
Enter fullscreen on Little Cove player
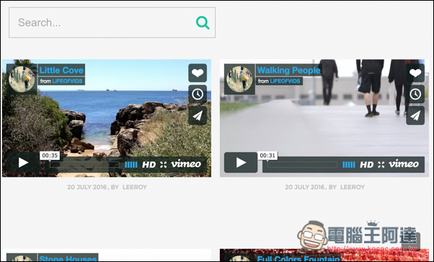coord(164,165)
